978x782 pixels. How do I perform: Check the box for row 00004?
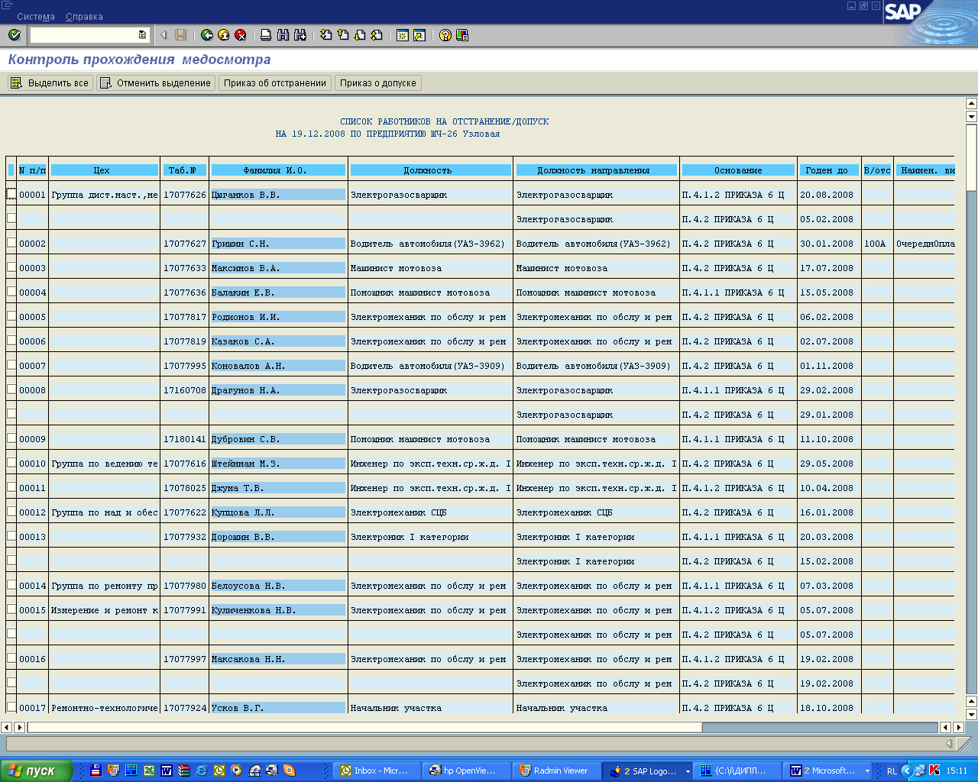[11, 292]
